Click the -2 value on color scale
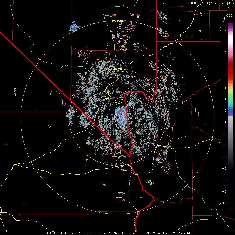This screenshot has height=235, width=235. click(x=224, y=134)
